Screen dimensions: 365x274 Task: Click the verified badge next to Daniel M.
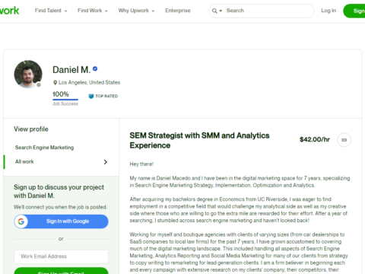(95, 68)
